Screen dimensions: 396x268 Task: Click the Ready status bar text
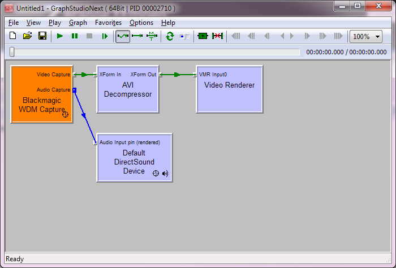(15, 259)
